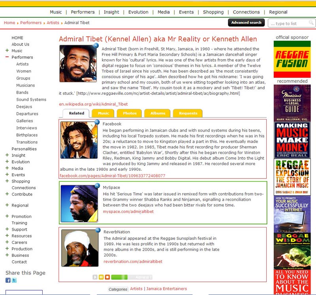The image size is (316, 295).
Task: Expand the Events sidebar section
Action: [x=7, y=174]
